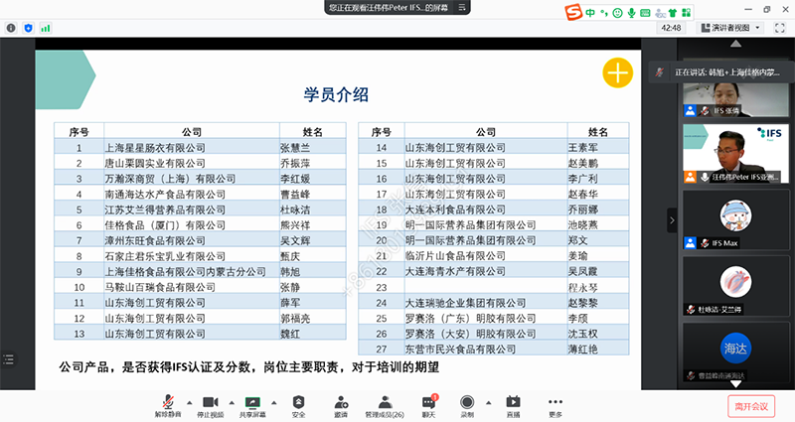
Task: Select the IFS 张倩 video thumbnail
Action: [x=735, y=100]
